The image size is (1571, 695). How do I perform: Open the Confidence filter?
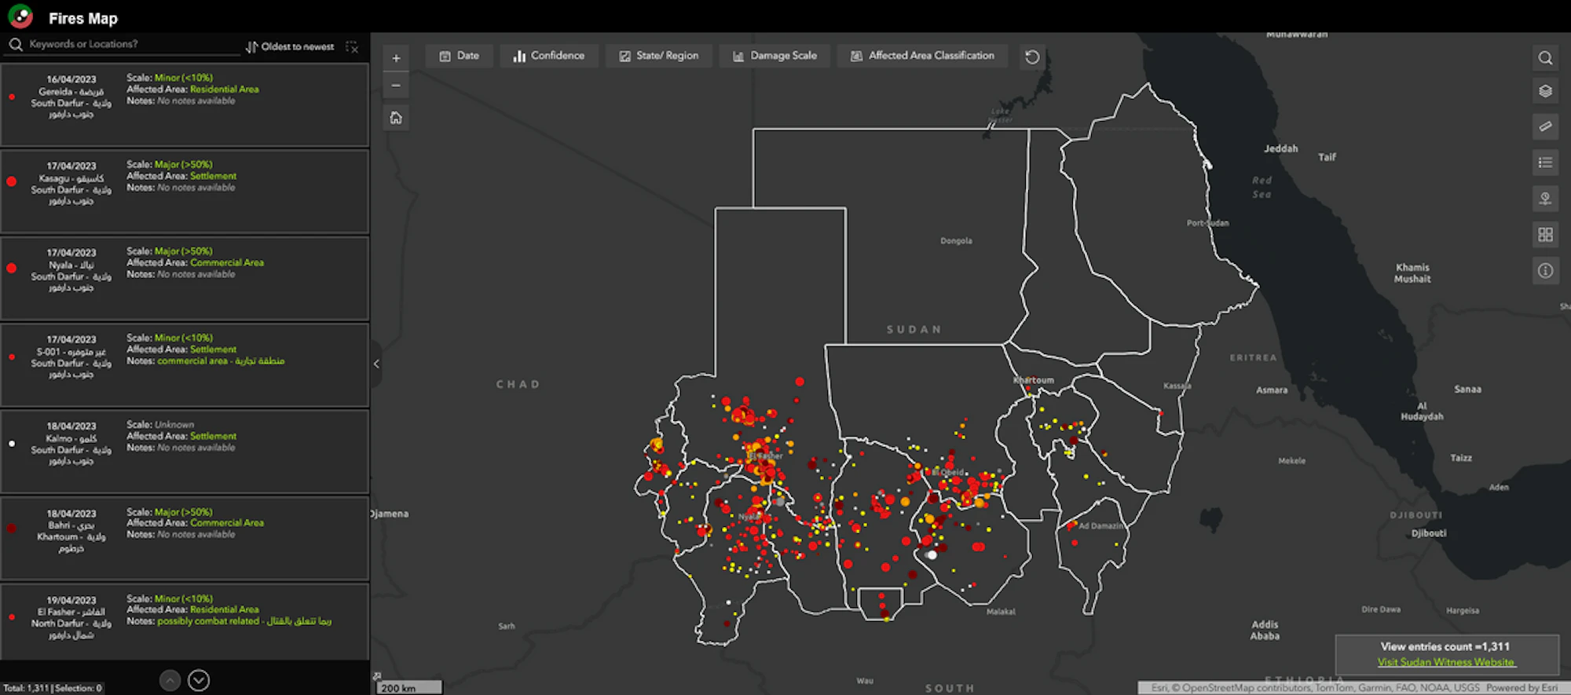[549, 56]
